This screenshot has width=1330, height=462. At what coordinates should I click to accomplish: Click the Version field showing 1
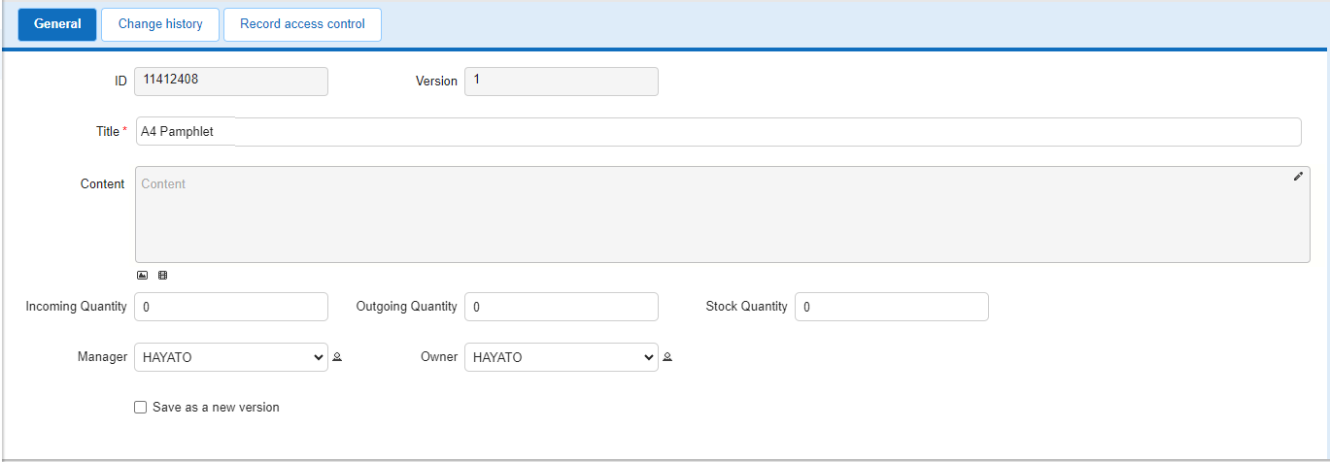[562, 82]
